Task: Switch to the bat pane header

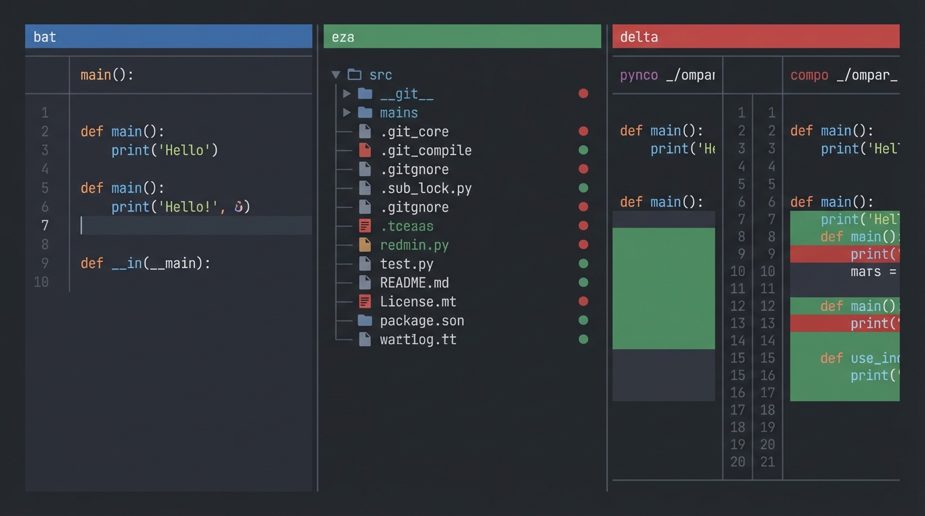Action: tap(168, 36)
